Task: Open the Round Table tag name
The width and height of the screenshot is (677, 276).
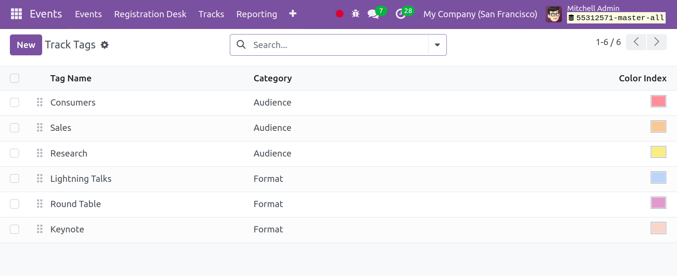Action: [76, 204]
